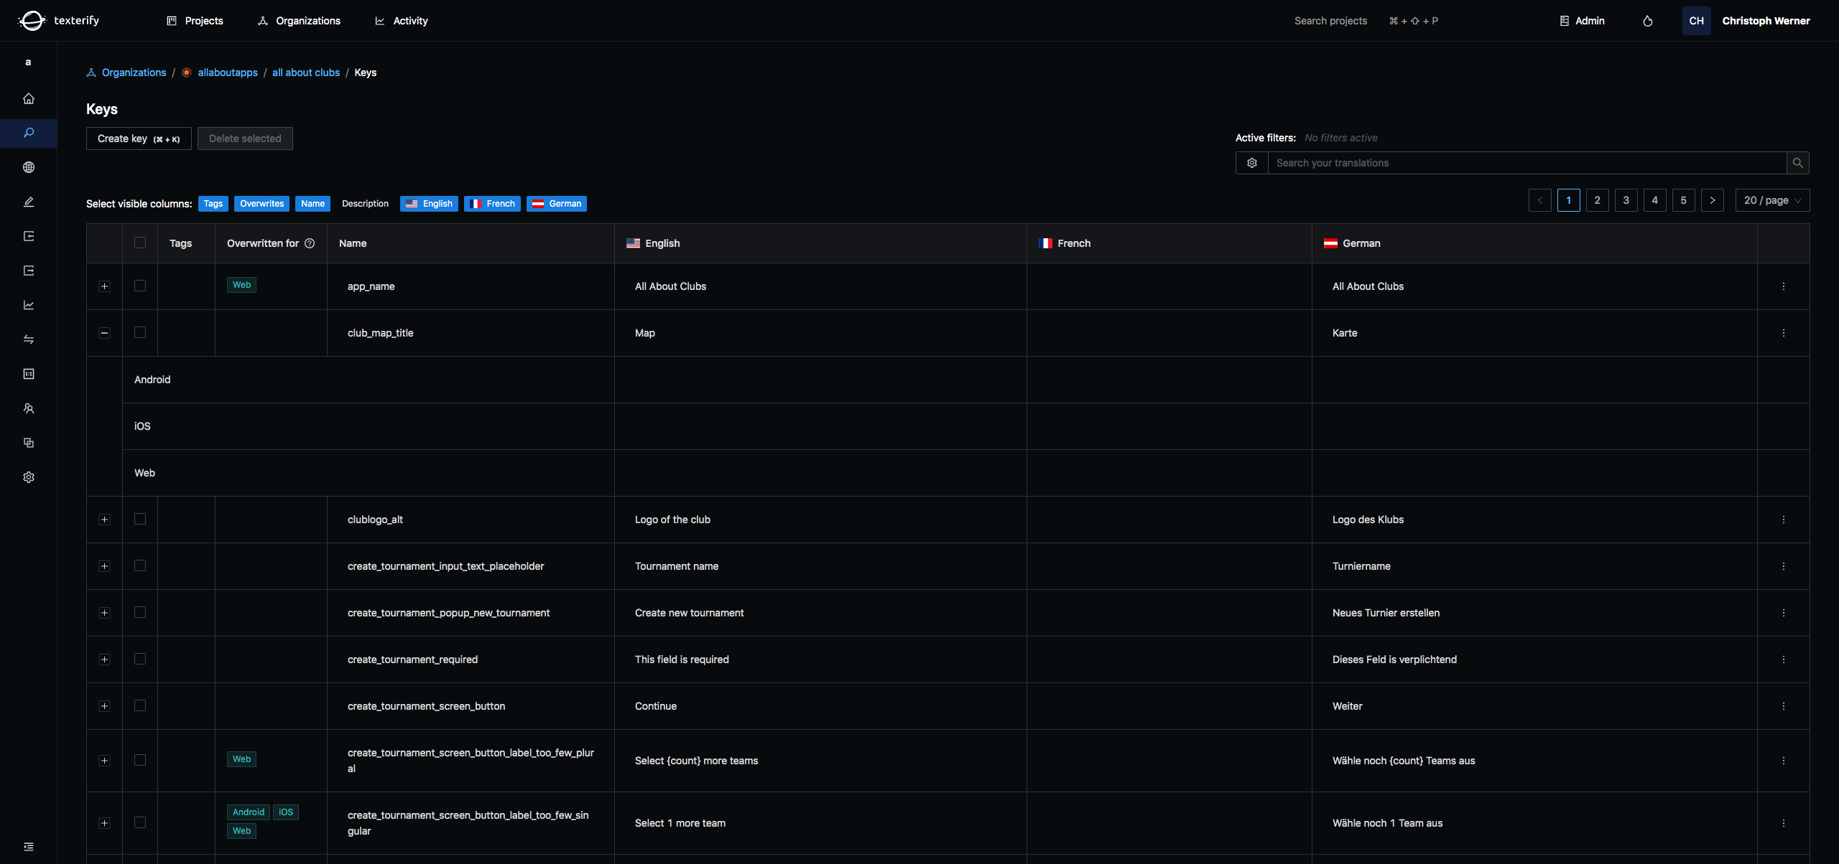The height and width of the screenshot is (864, 1839).
Task: Click the texterify logo
Action: [59, 20]
